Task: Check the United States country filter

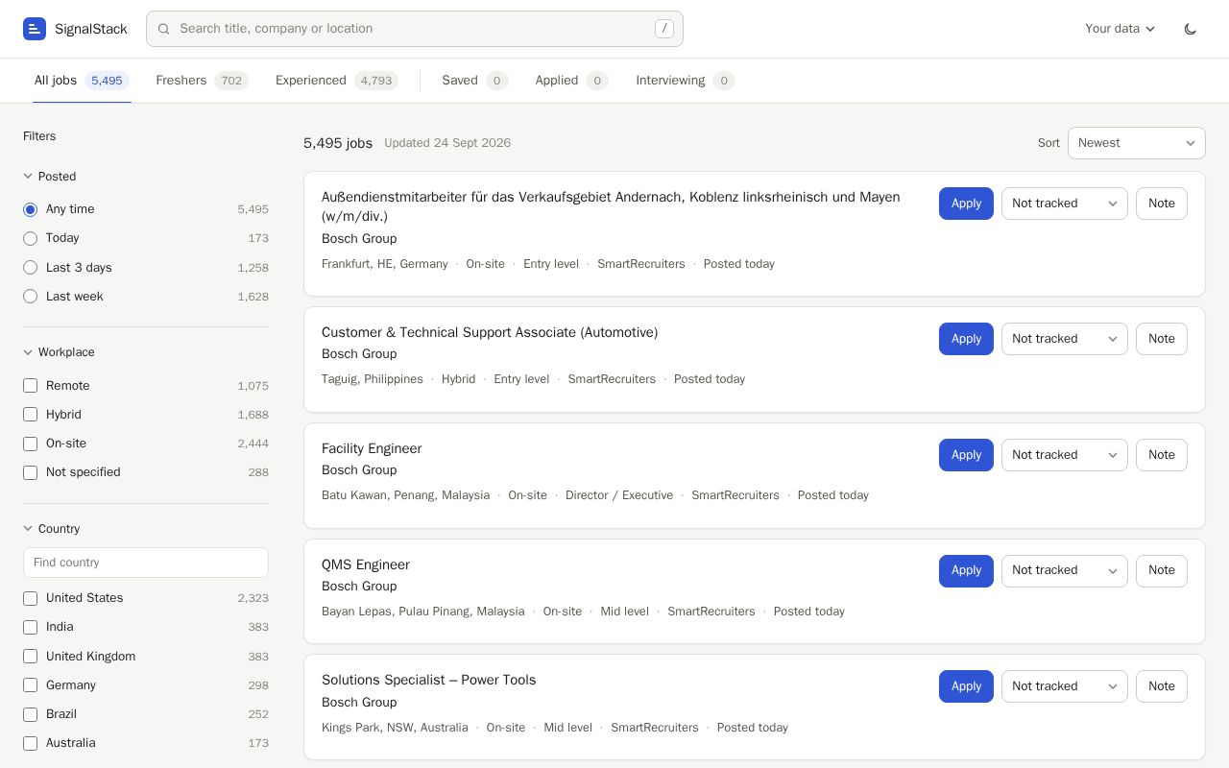Action: tap(31, 598)
